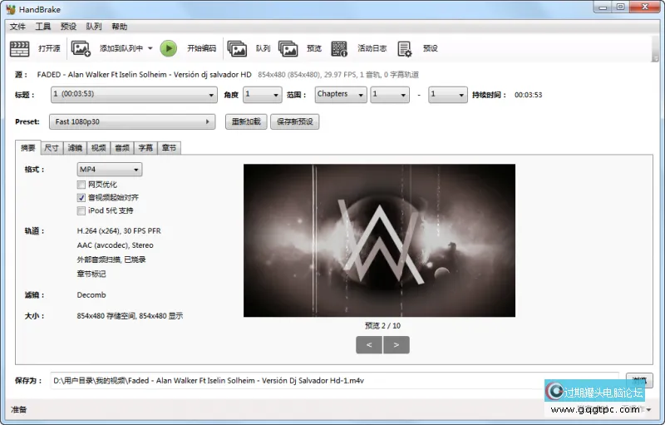
Task: Switch to the 音频 tab
Action: click(122, 147)
